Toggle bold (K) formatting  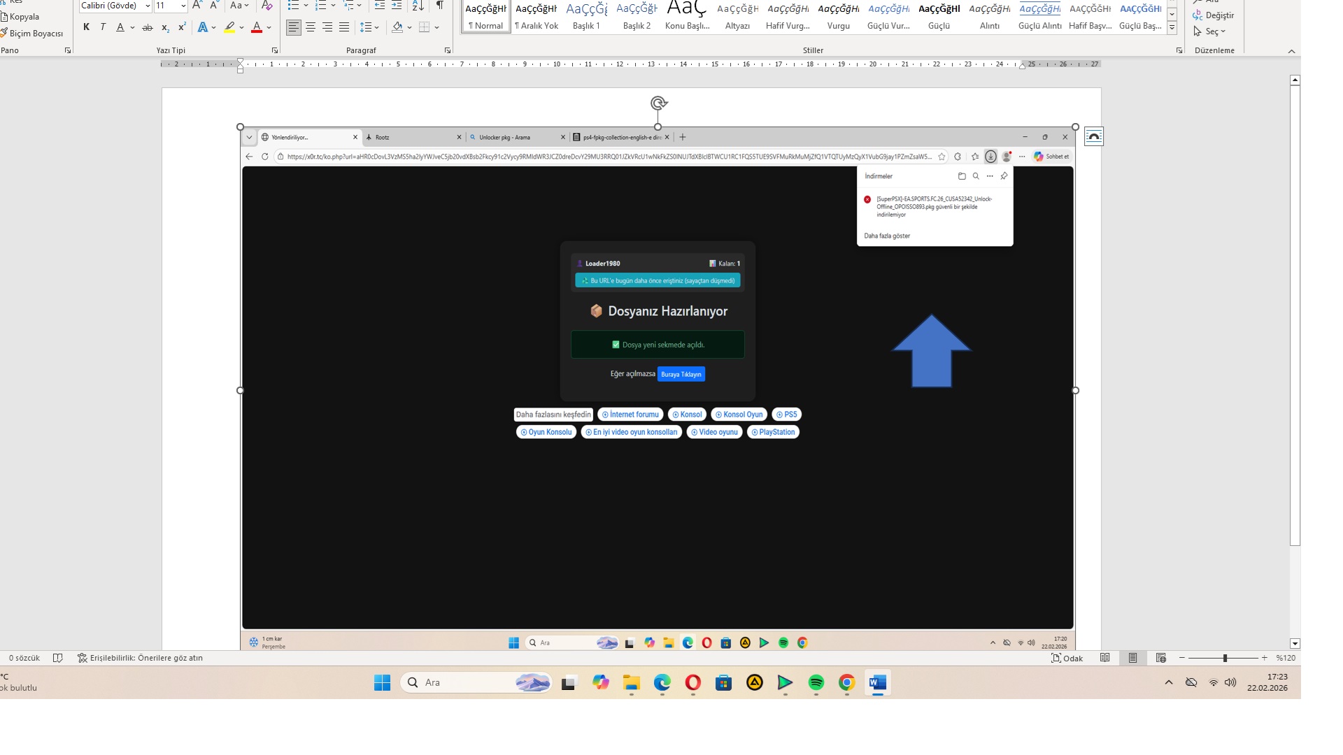click(x=86, y=27)
